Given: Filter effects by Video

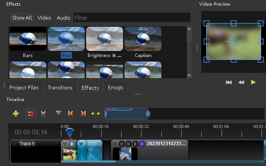Looking at the screenshot, I should tap(44, 18).
